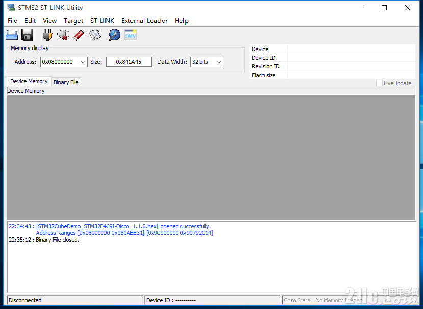Click the Save file floppy icon

point(27,35)
